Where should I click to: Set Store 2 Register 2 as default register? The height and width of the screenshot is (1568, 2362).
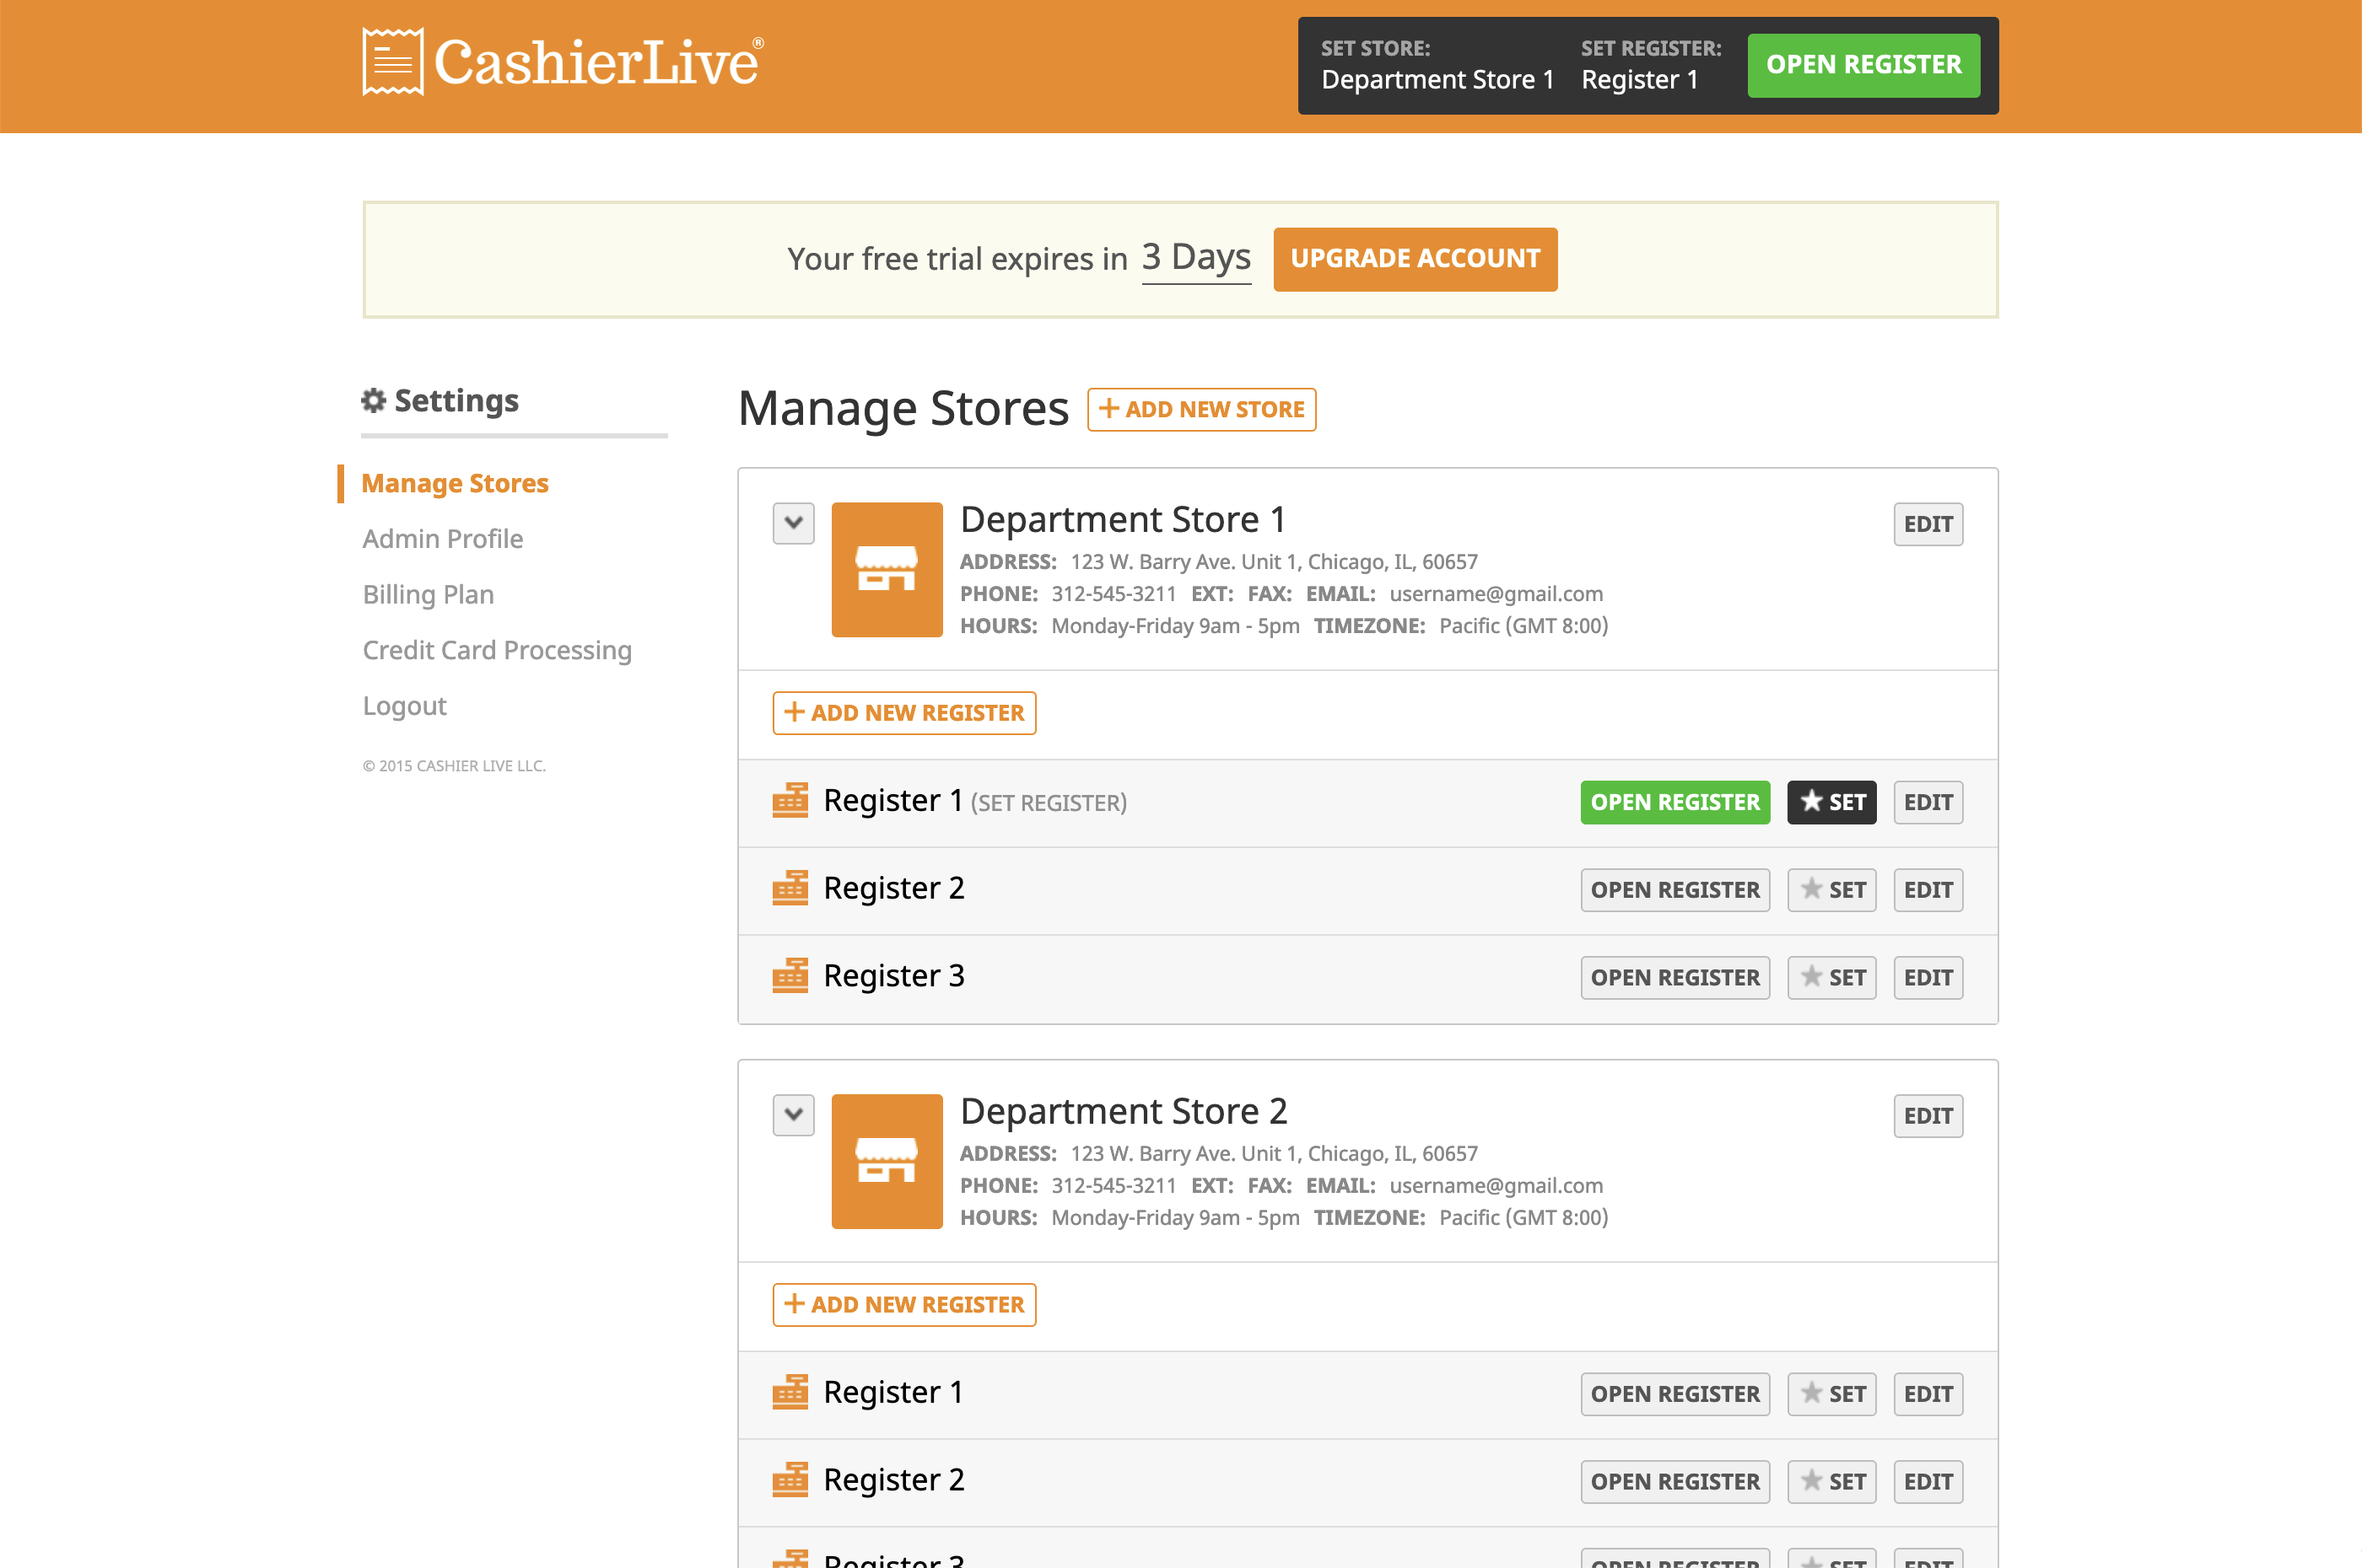pyautogui.click(x=1831, y=1482)
